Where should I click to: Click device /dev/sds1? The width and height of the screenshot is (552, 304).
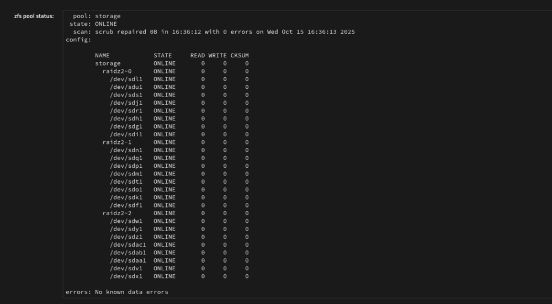126,95
